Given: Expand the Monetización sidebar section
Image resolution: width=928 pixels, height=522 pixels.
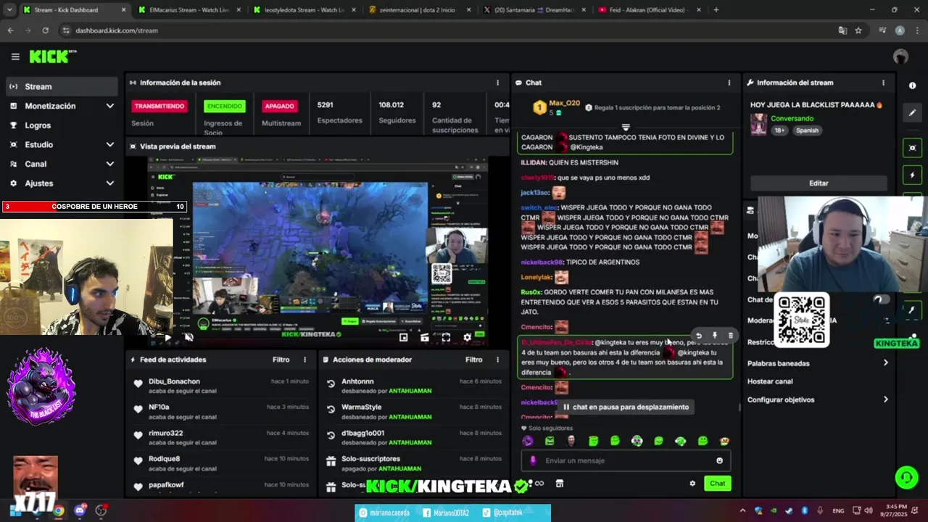Looking at the screenshot, I should (x=109, y=106).
